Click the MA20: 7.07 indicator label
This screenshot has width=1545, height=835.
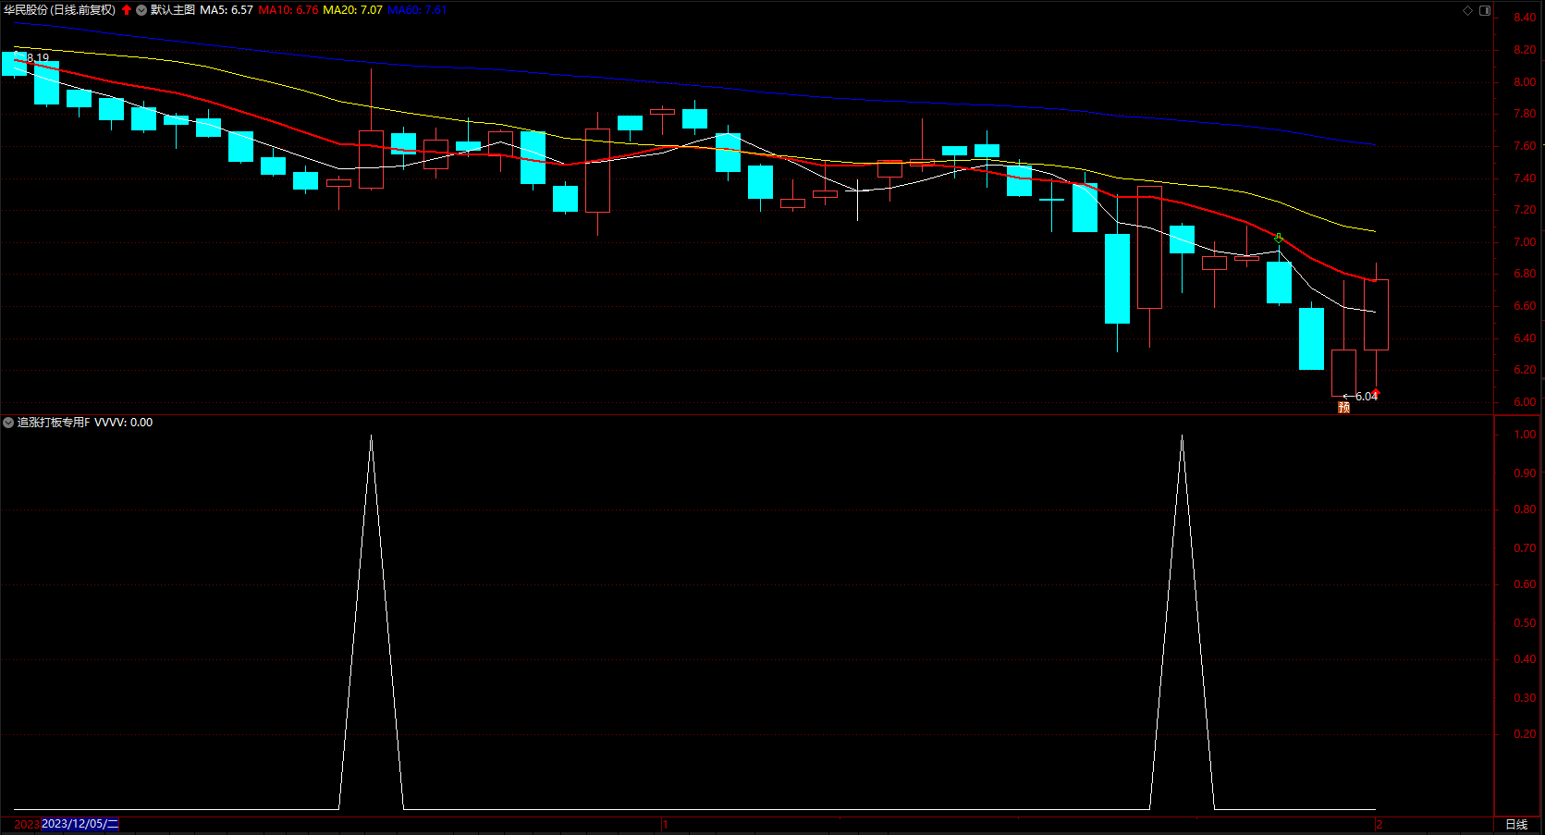point(352,10)
